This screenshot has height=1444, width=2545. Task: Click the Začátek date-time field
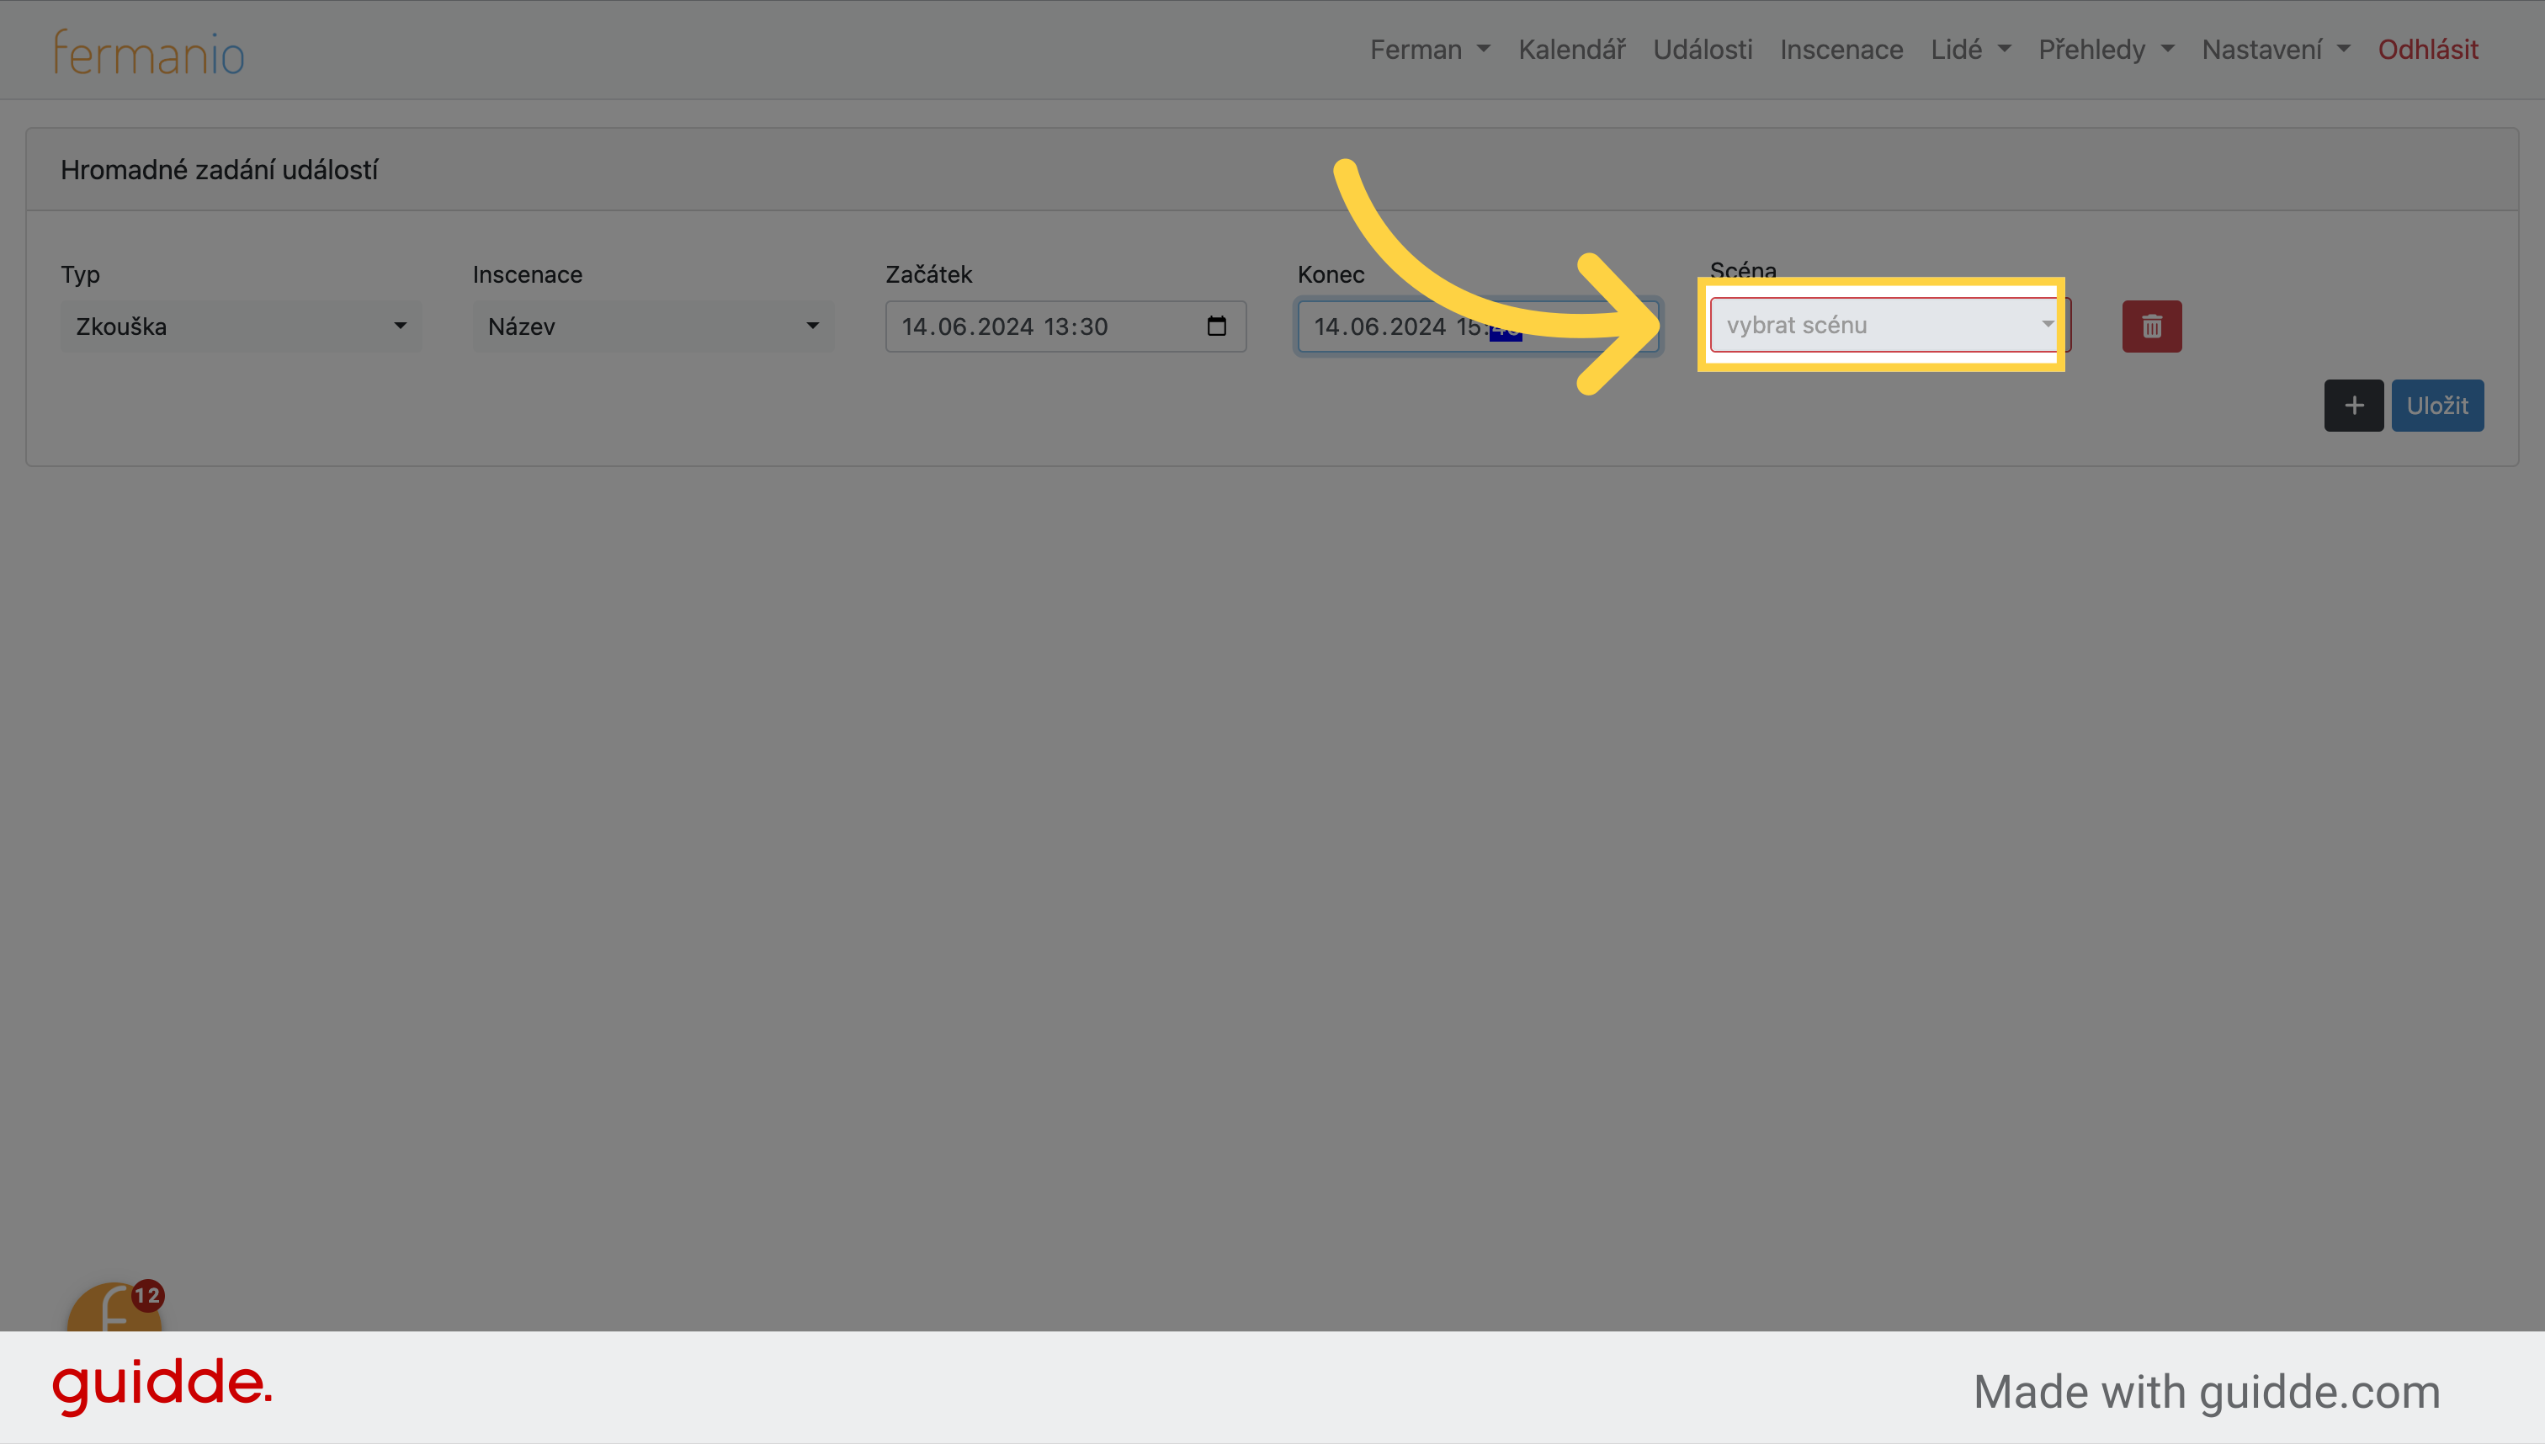[x=1065, y=326]
